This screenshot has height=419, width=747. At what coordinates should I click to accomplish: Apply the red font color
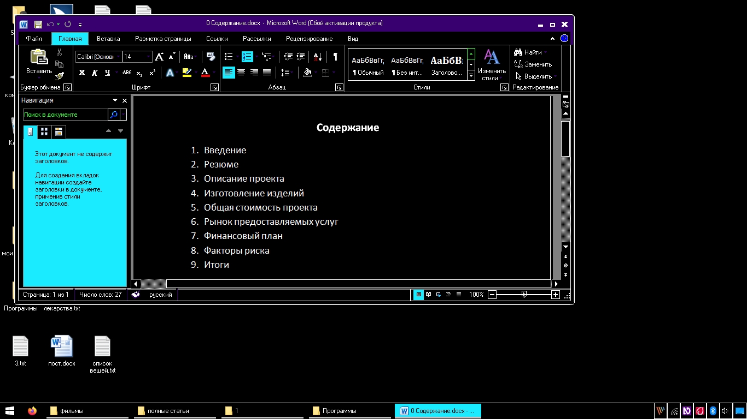(205, 73)
